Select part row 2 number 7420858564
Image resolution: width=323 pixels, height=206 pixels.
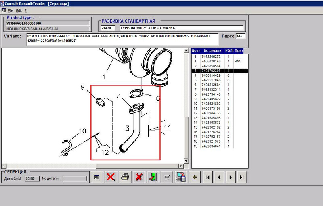(x=220, y=66)
